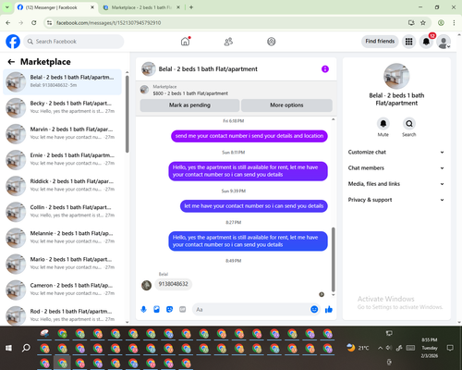This screenshot has width=462, height=370.
Task: Open the profile circle icon in center navigation
Action: point(271,42)
